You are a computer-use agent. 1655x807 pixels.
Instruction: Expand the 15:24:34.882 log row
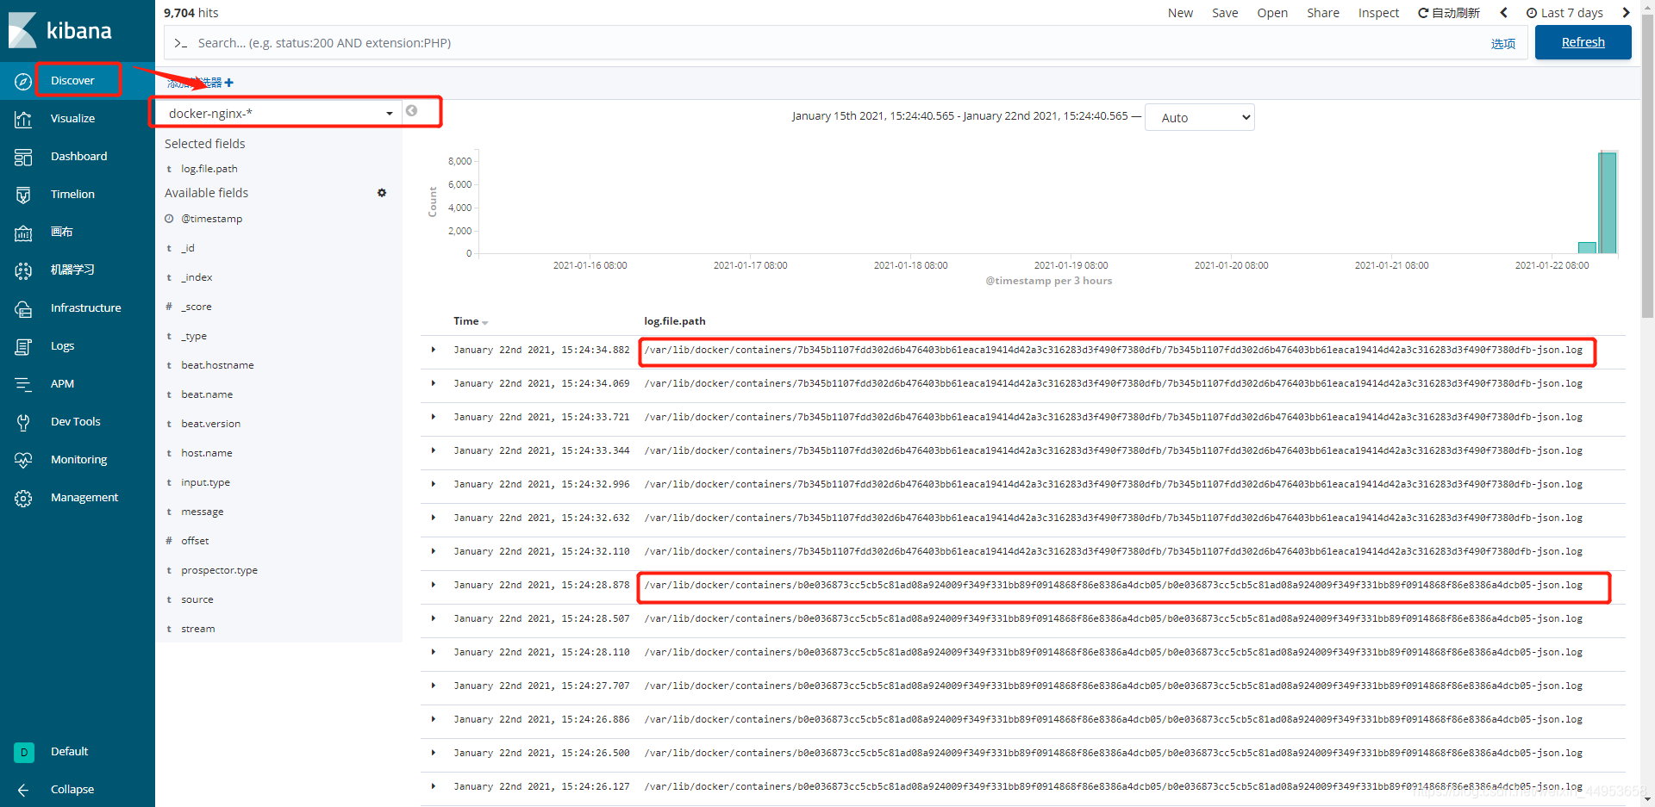click(x=434, y=350)
